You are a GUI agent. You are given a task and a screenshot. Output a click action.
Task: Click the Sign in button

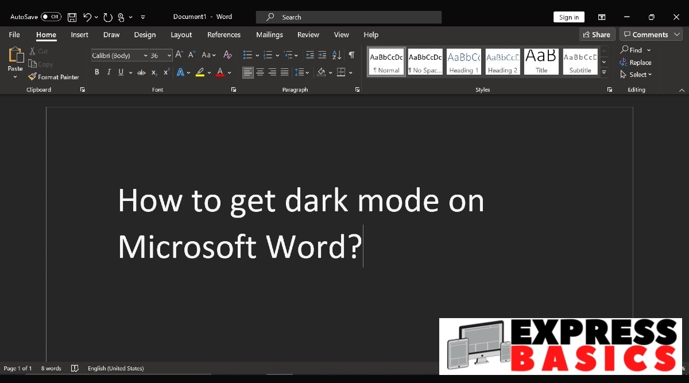pyautogui.click(x=568, y=17)
